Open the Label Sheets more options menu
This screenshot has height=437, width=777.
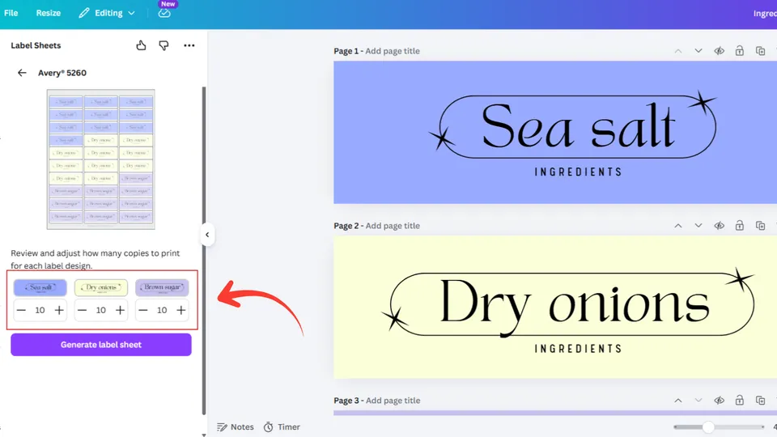(x=189, y=45)
